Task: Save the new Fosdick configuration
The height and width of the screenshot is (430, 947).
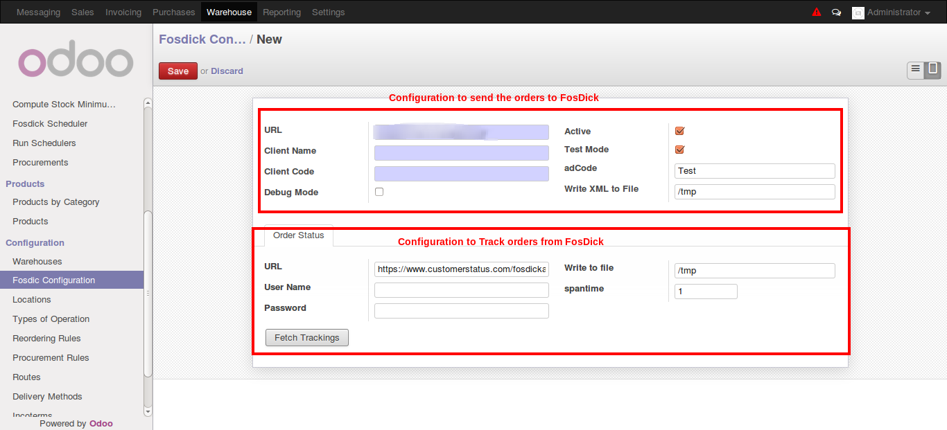Action: coord(178,71)
